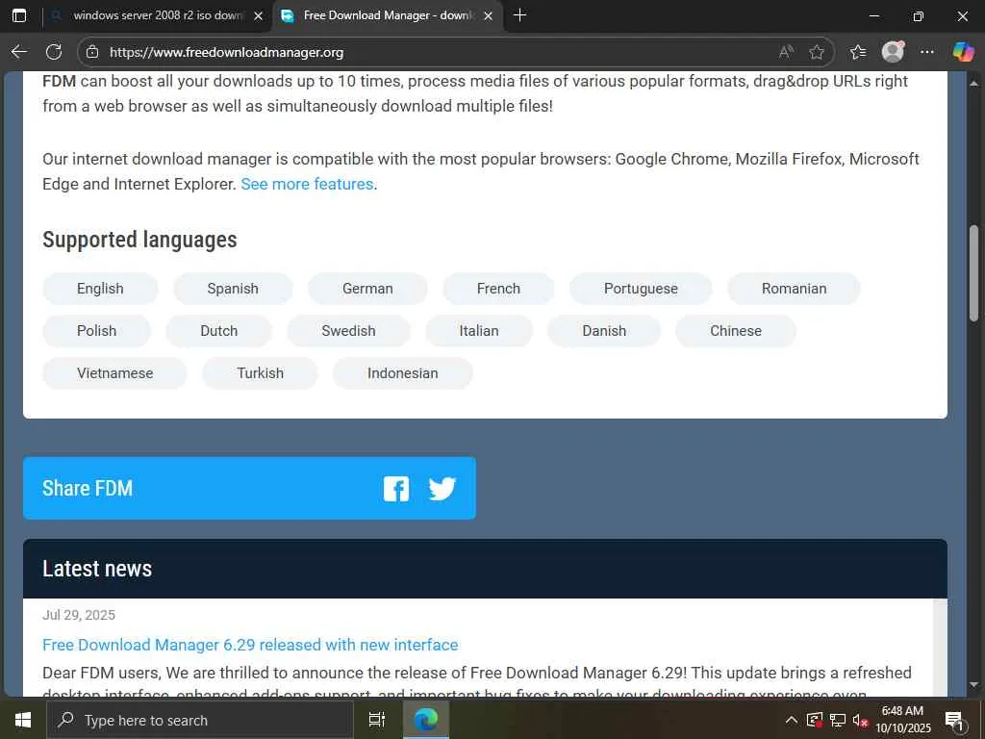Add this page to favorites star
This screenshot has width=985, height=739.
point(816,52)
